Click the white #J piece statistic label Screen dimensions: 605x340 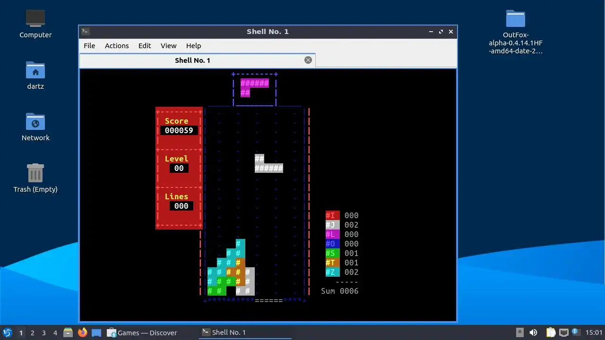pos(332,225)
